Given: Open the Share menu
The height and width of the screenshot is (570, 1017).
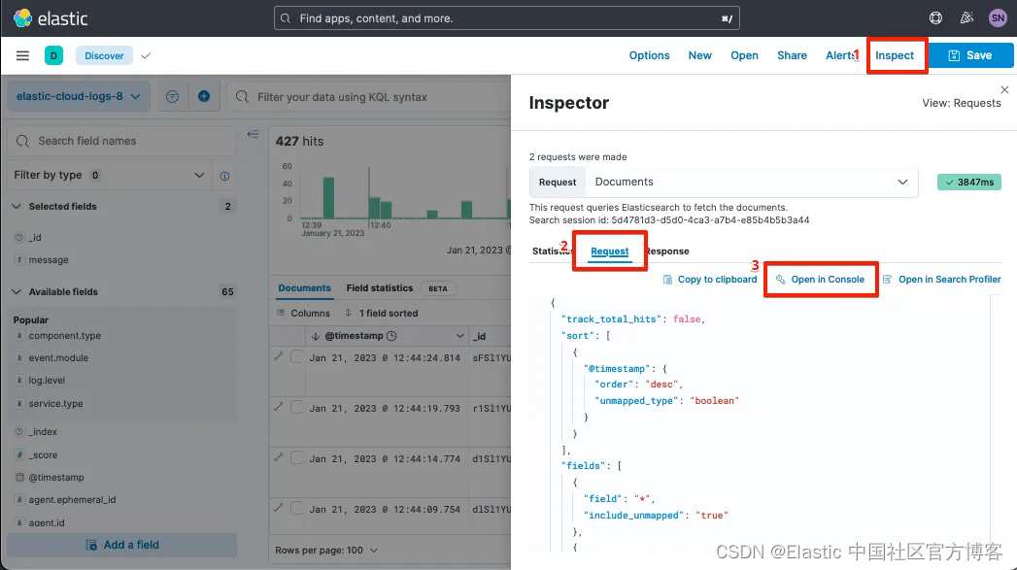Looking at the screenshot, I should 792,55.
